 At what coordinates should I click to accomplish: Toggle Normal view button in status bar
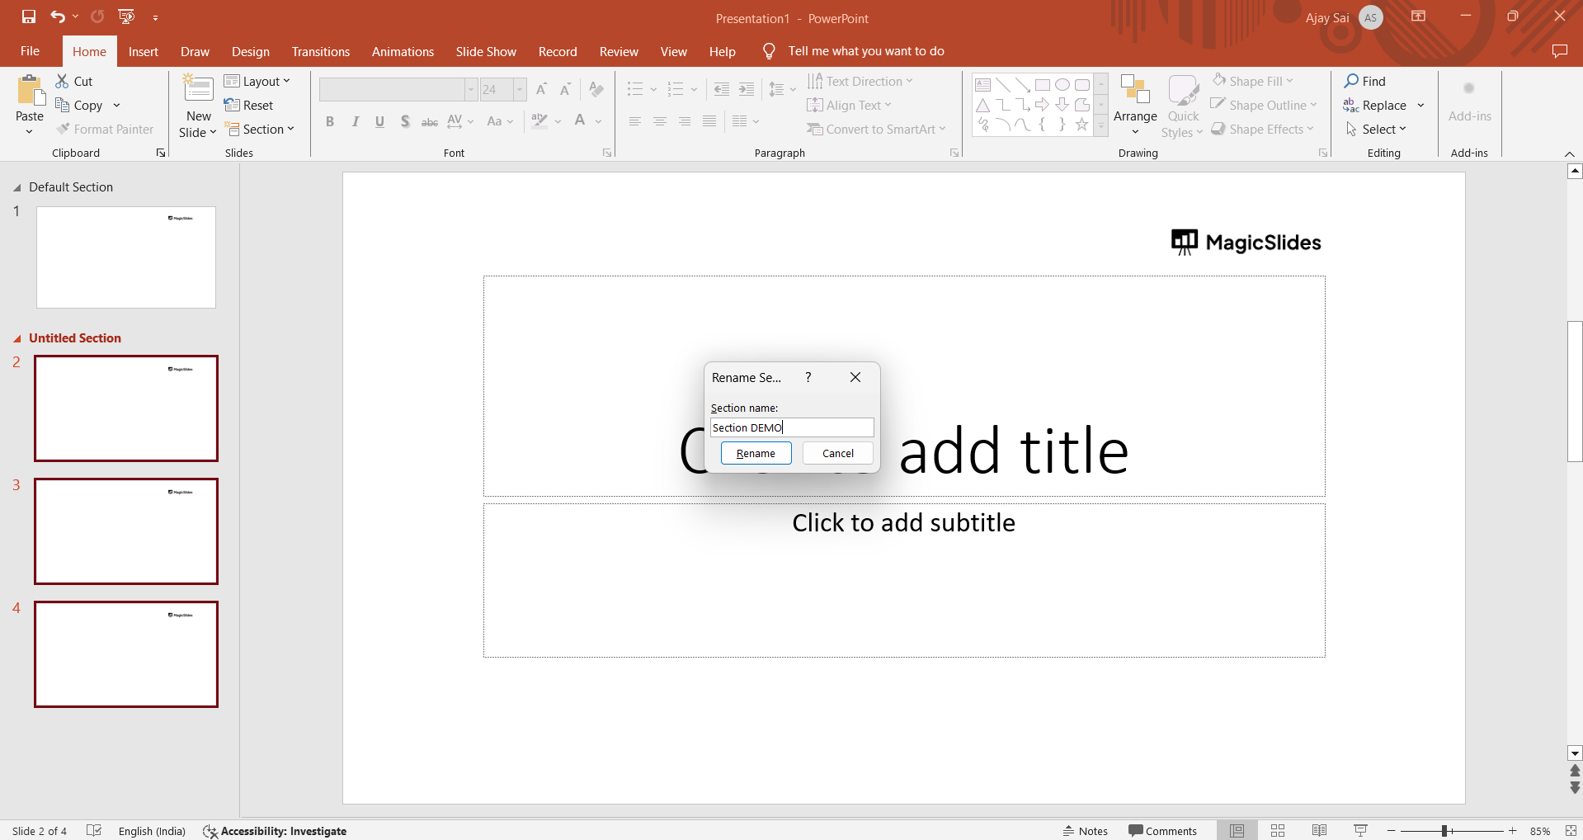1237,831
